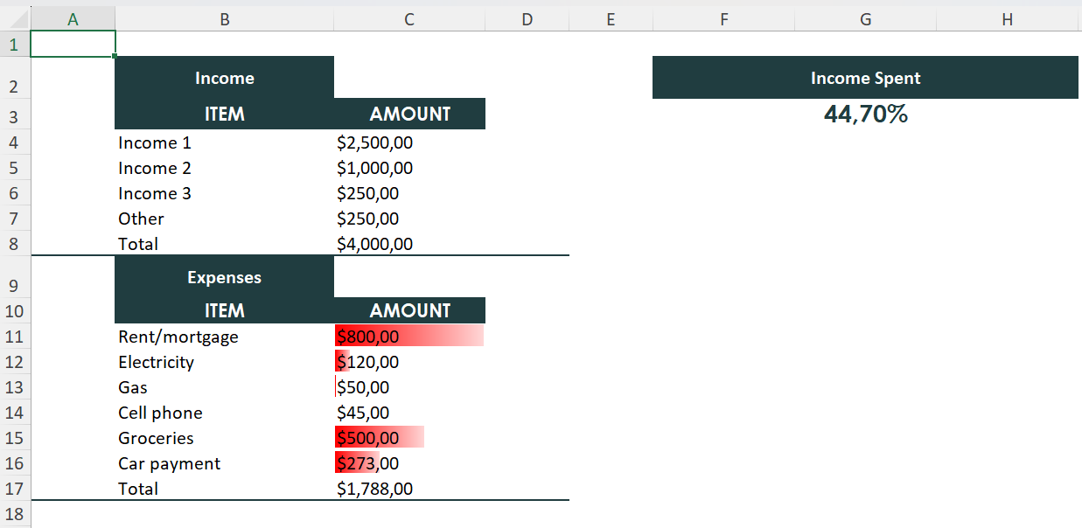Image resolution: width=1082 pixels, height=528 pixels.
Task: Select the Gas cell
Action: click(224, 387)
